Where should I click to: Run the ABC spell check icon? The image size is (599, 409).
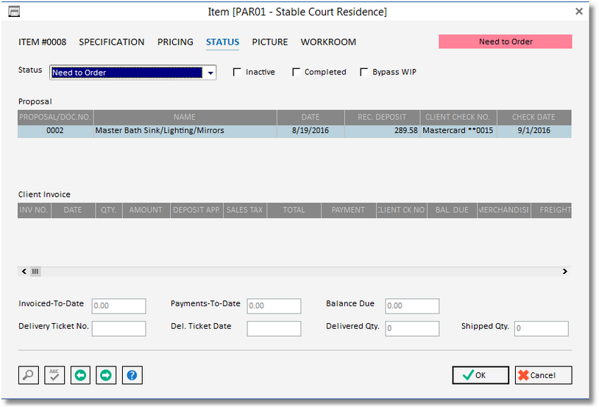tap(54, 375)
